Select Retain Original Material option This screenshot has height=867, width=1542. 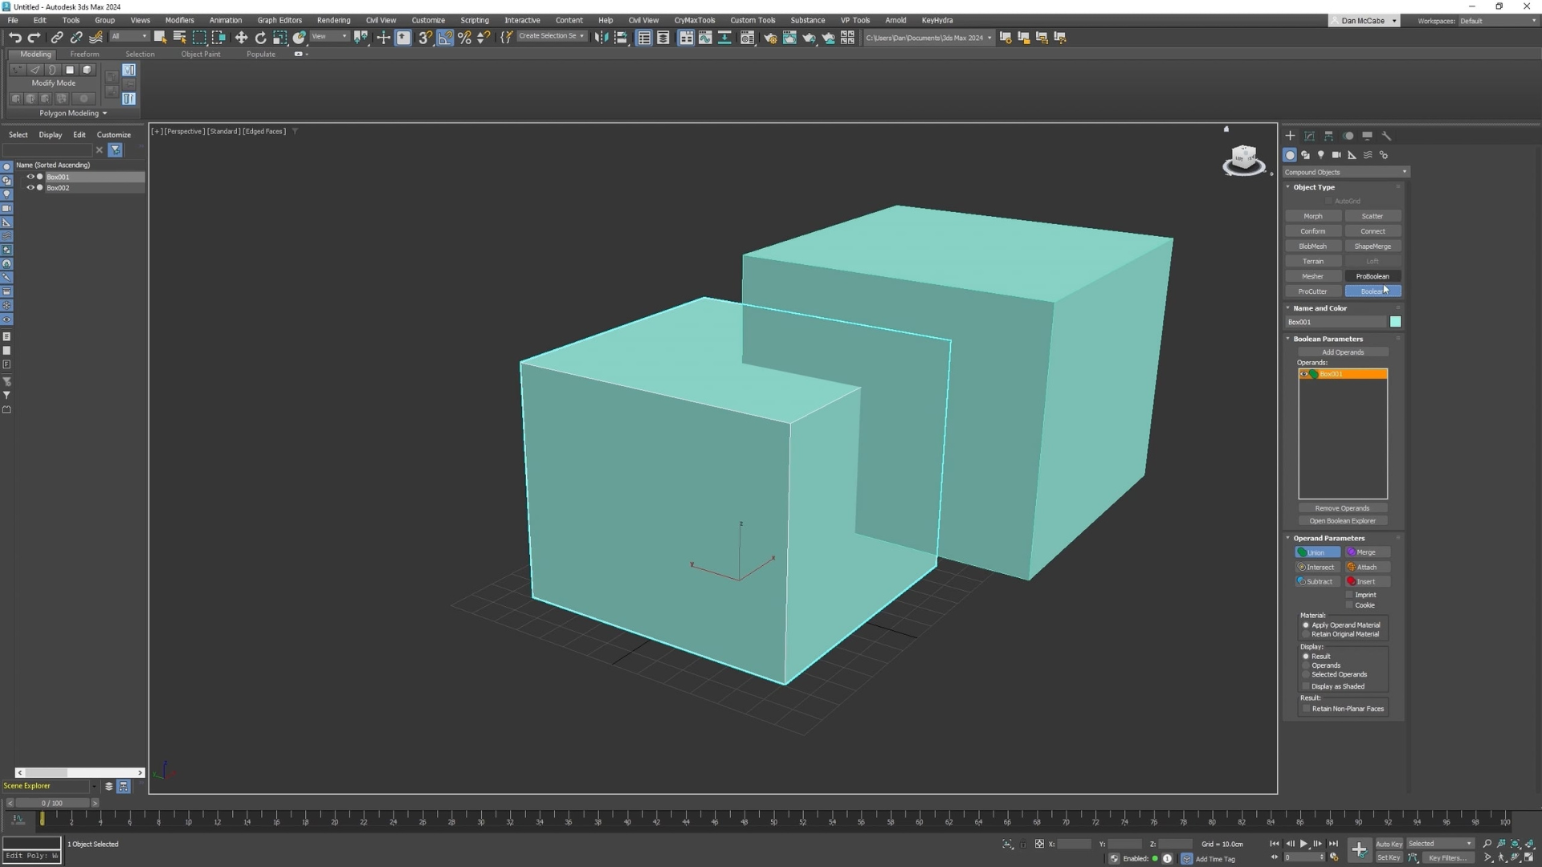tap(1306, 634)
